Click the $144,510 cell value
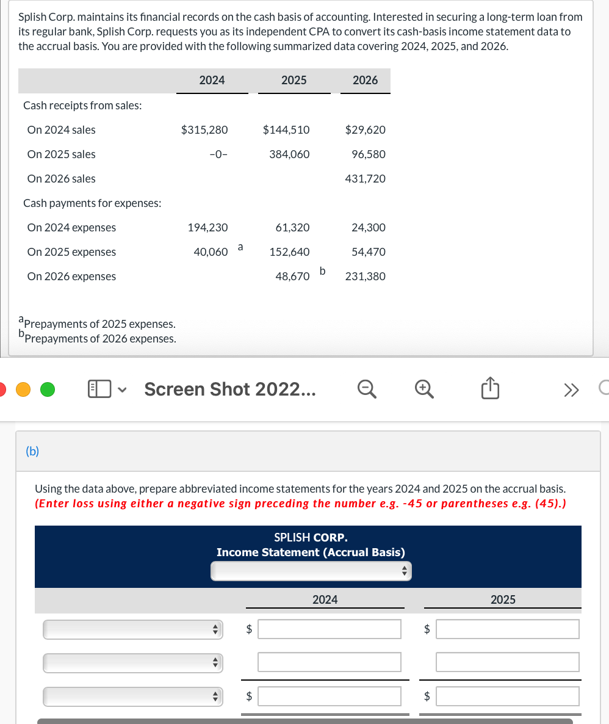 [x=286, y=130]
